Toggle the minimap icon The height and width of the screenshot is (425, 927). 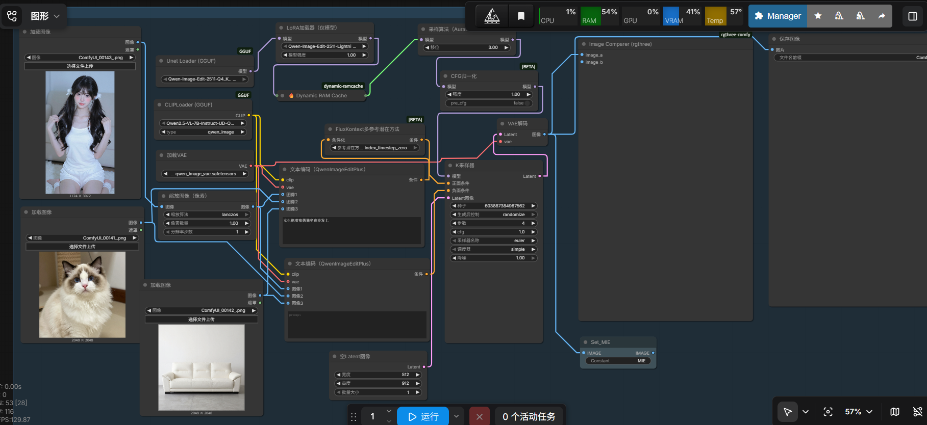(895, 412)
